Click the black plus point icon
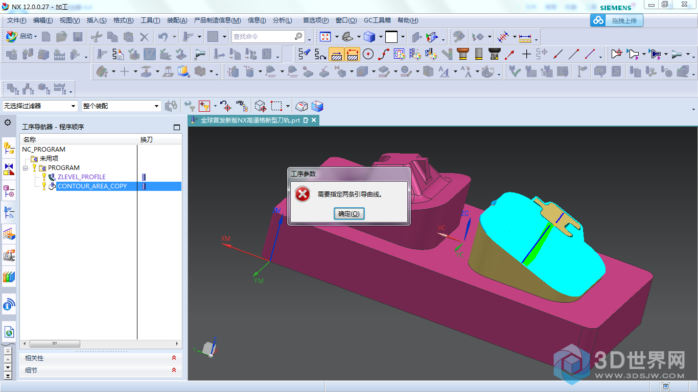The image size is (698, 392). click(x=526, y=54)
